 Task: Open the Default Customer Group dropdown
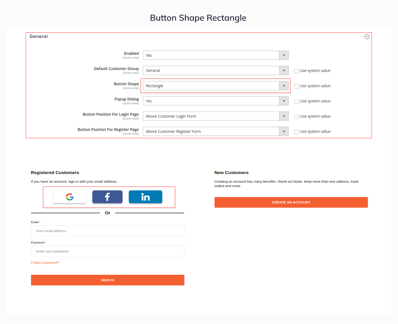[x=216, y=71]
